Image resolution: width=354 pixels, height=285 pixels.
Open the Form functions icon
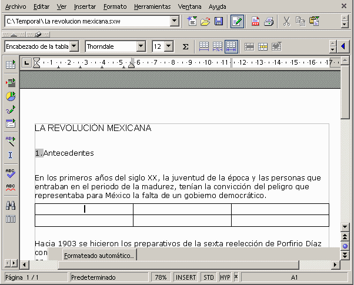click(11, 123)
